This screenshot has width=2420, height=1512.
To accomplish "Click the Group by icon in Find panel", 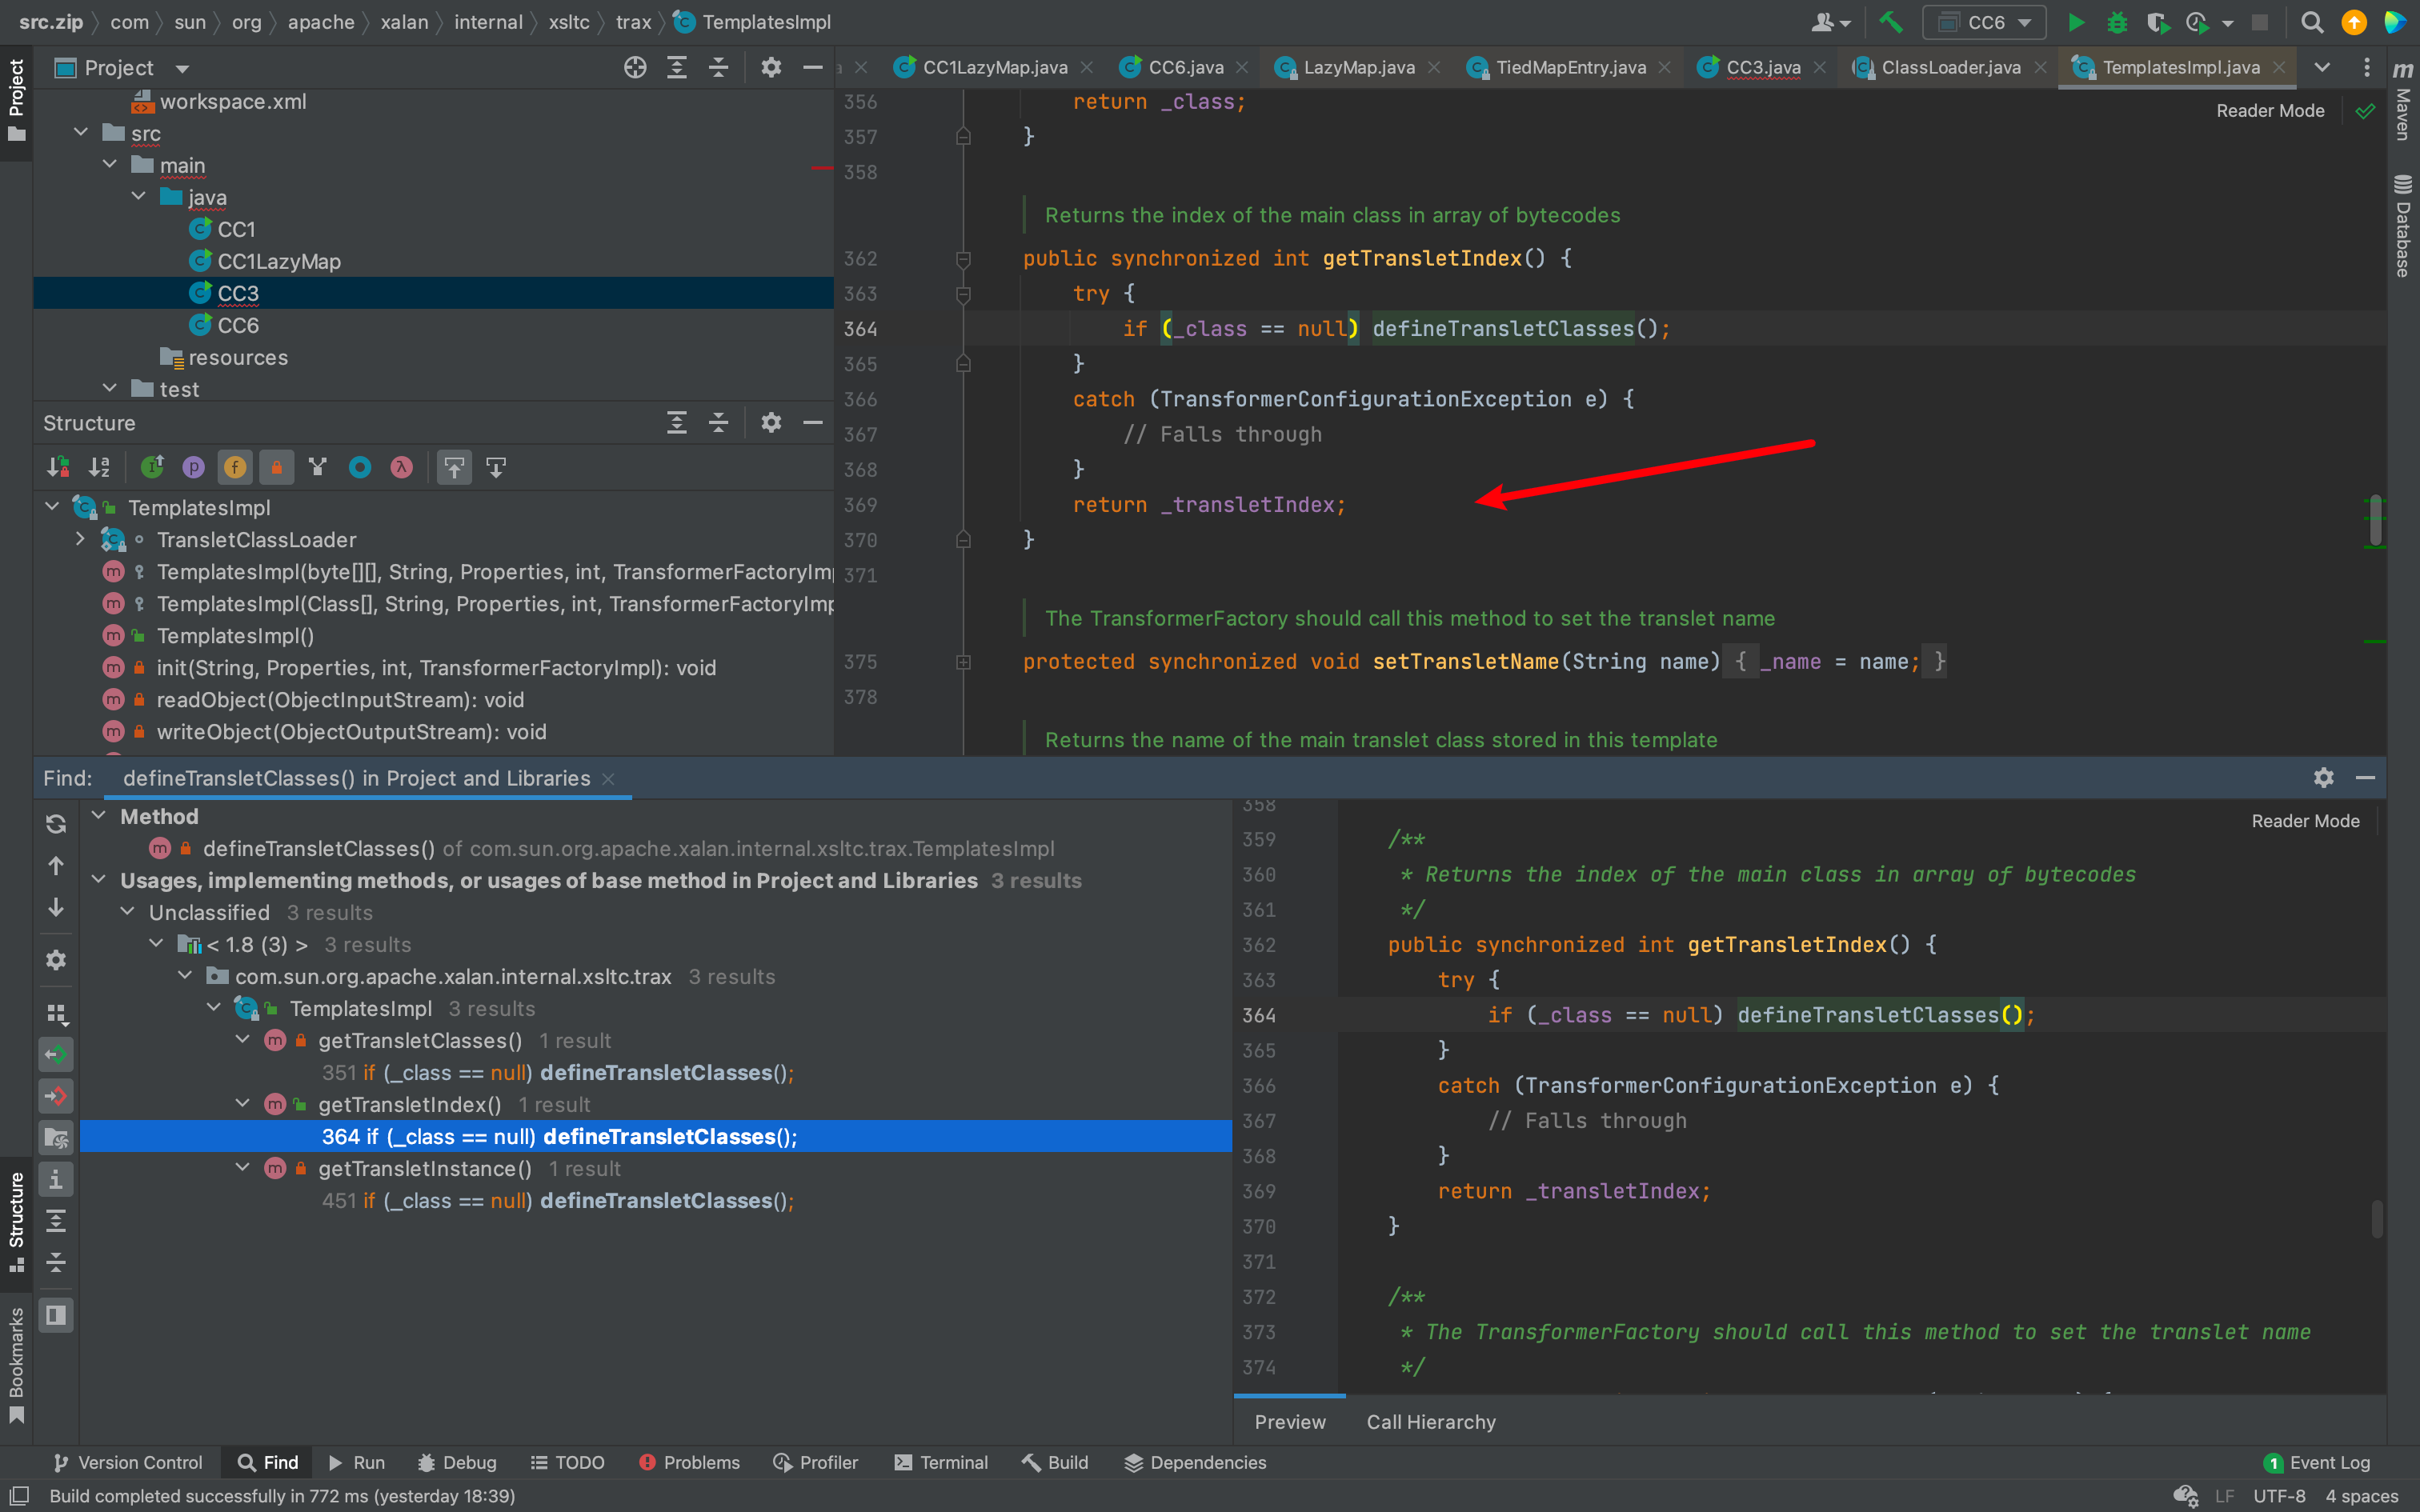I will 56,1013.
